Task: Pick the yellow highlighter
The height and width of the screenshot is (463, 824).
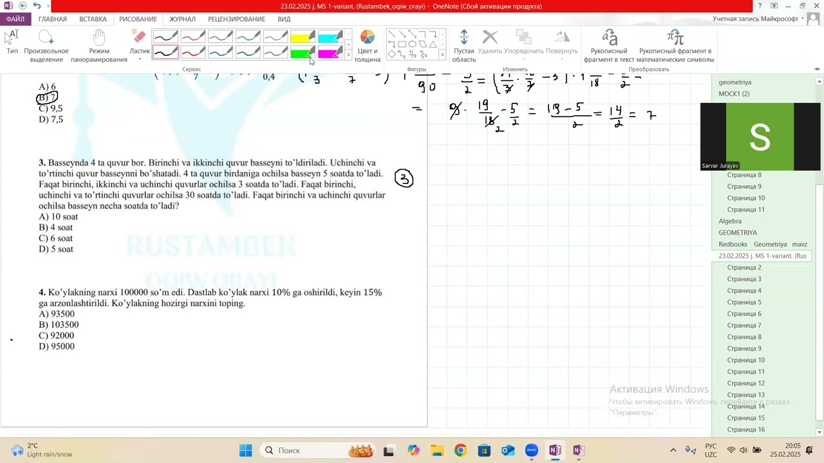Action: point(303,37)
